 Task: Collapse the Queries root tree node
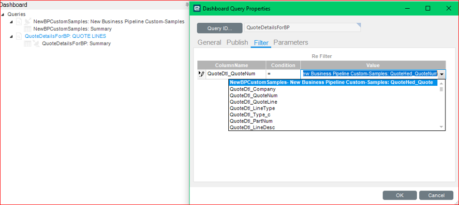point(3,15)
